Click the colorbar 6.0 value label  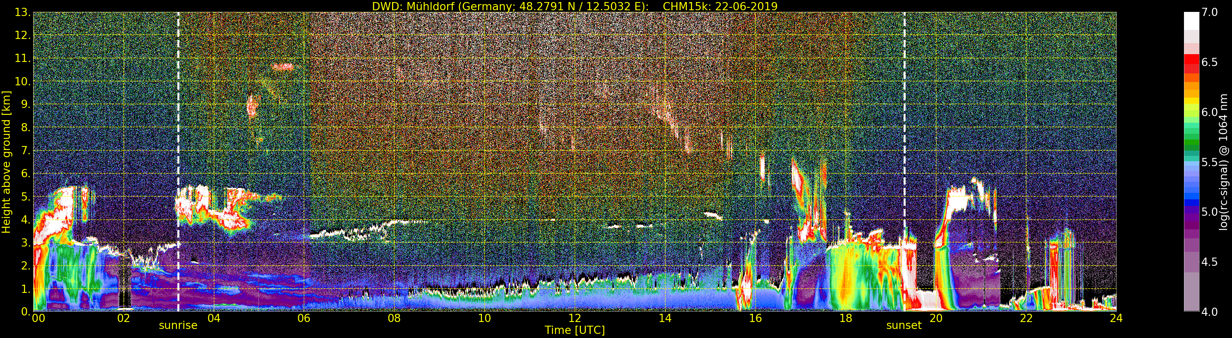click(x=1209, y=112)
